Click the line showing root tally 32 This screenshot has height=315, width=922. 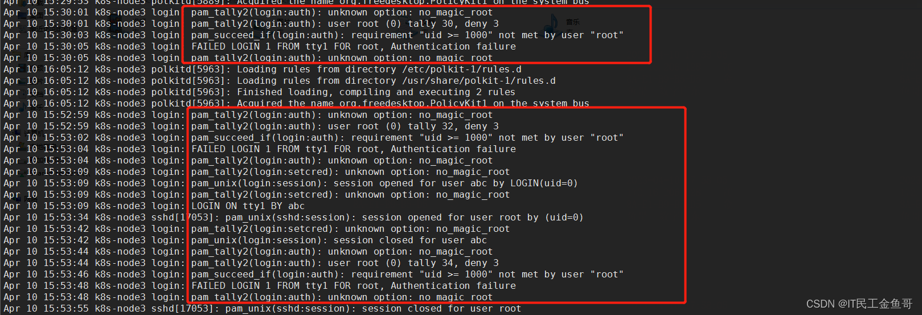pyautogui.click(x=345, y=126)
